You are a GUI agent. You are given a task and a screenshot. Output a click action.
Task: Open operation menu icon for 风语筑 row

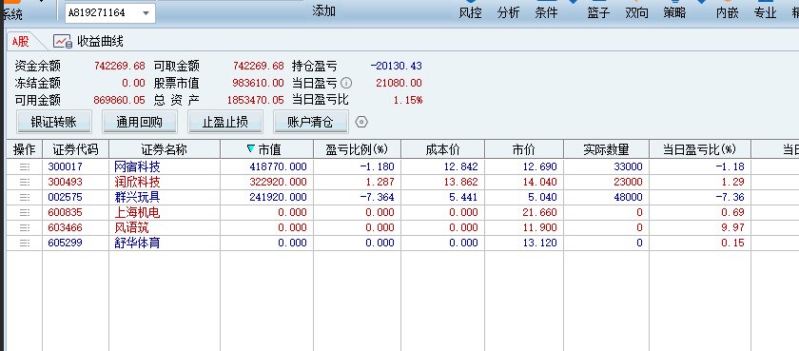[25, 227]
